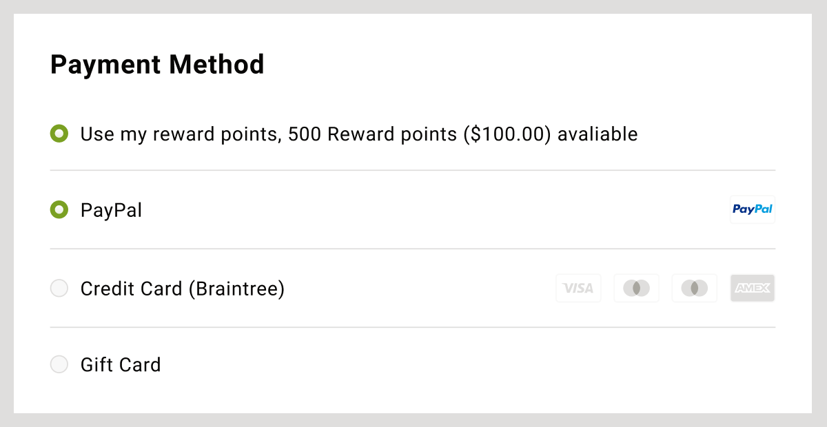The image size is (827, 427).
Task: Click the "(Braintree)" text in the credit card option
Action: click(236, 289)
